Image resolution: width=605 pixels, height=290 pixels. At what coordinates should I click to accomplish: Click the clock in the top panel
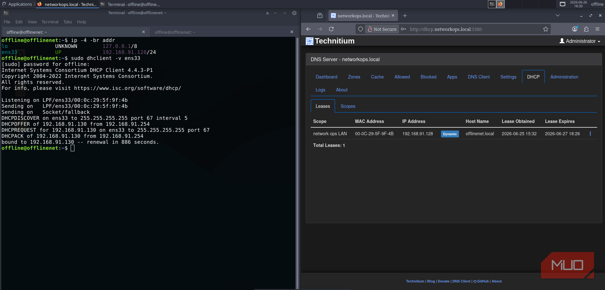click(x=578, y=4)
